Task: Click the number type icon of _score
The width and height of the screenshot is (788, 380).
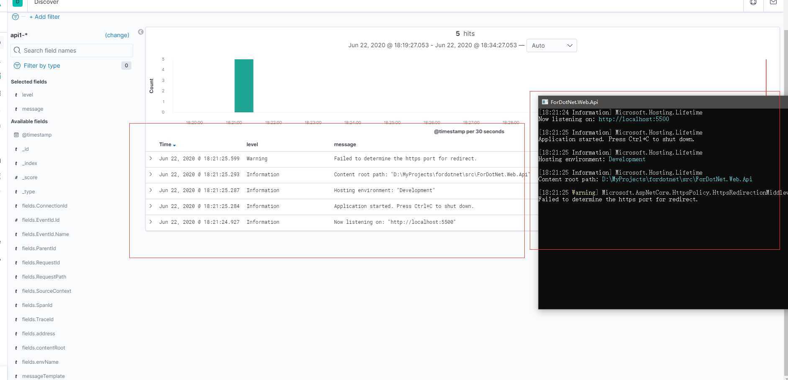Action: [x=16, y=177]
